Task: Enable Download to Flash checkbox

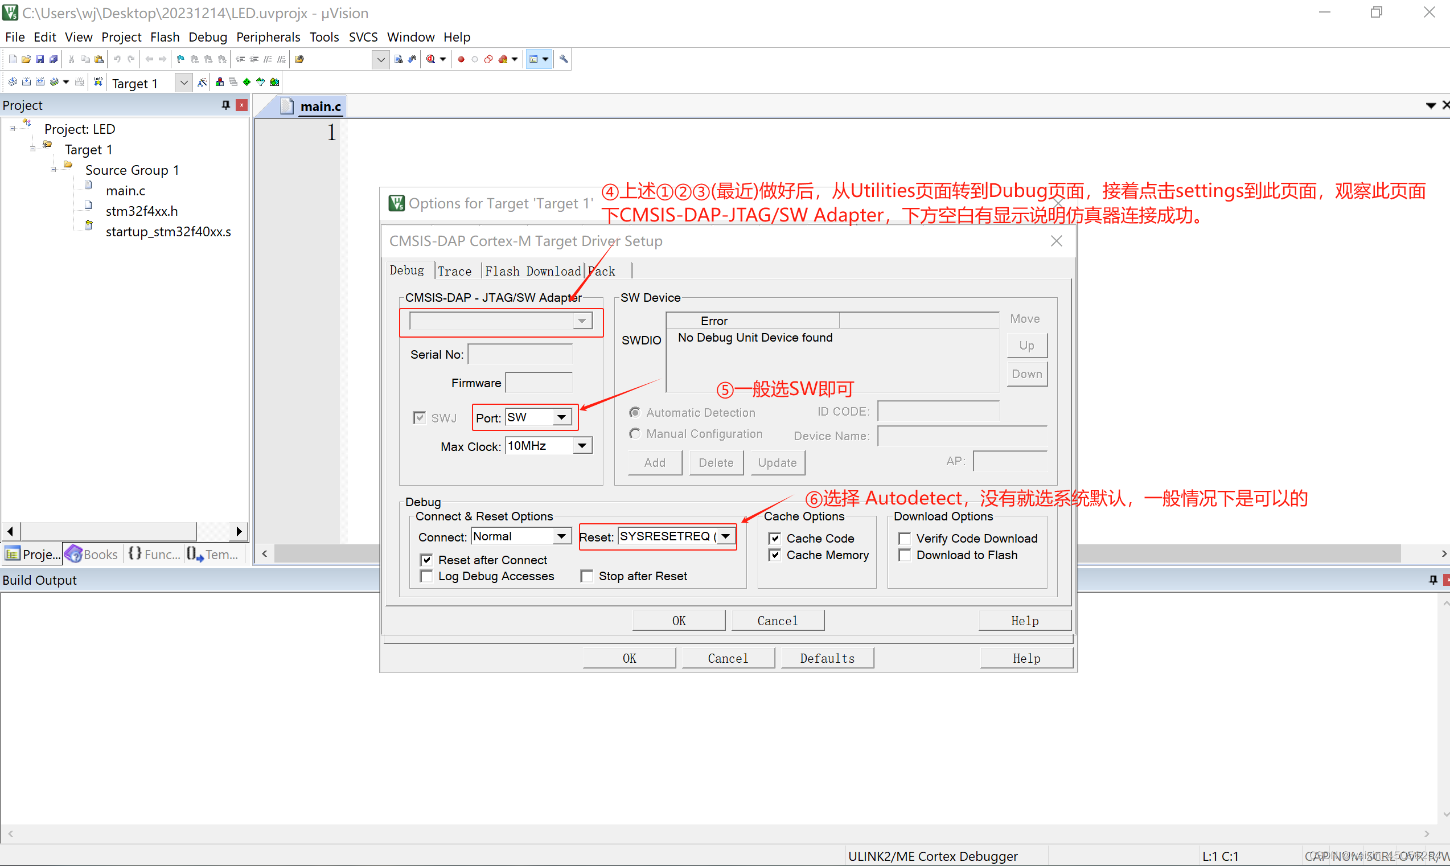Action: coord(905,555)
